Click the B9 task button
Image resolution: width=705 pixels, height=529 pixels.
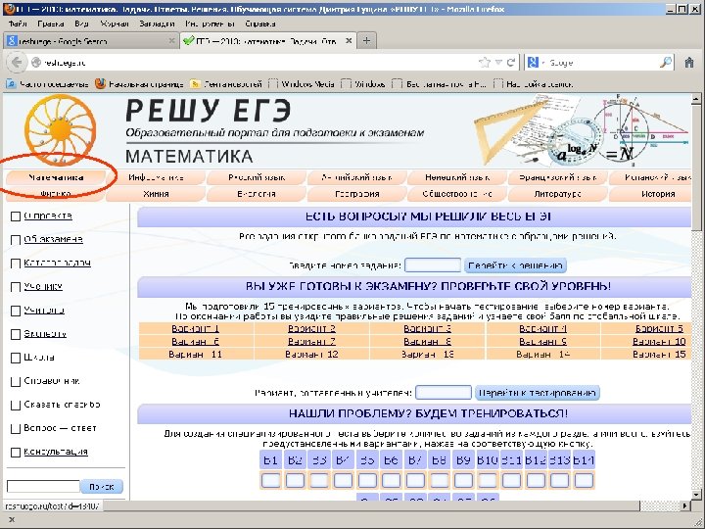click(x=463, y=460)
